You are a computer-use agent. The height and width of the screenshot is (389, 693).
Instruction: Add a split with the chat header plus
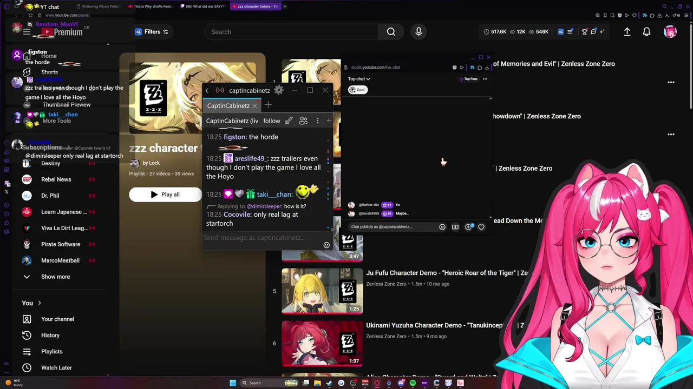[329, 120]
